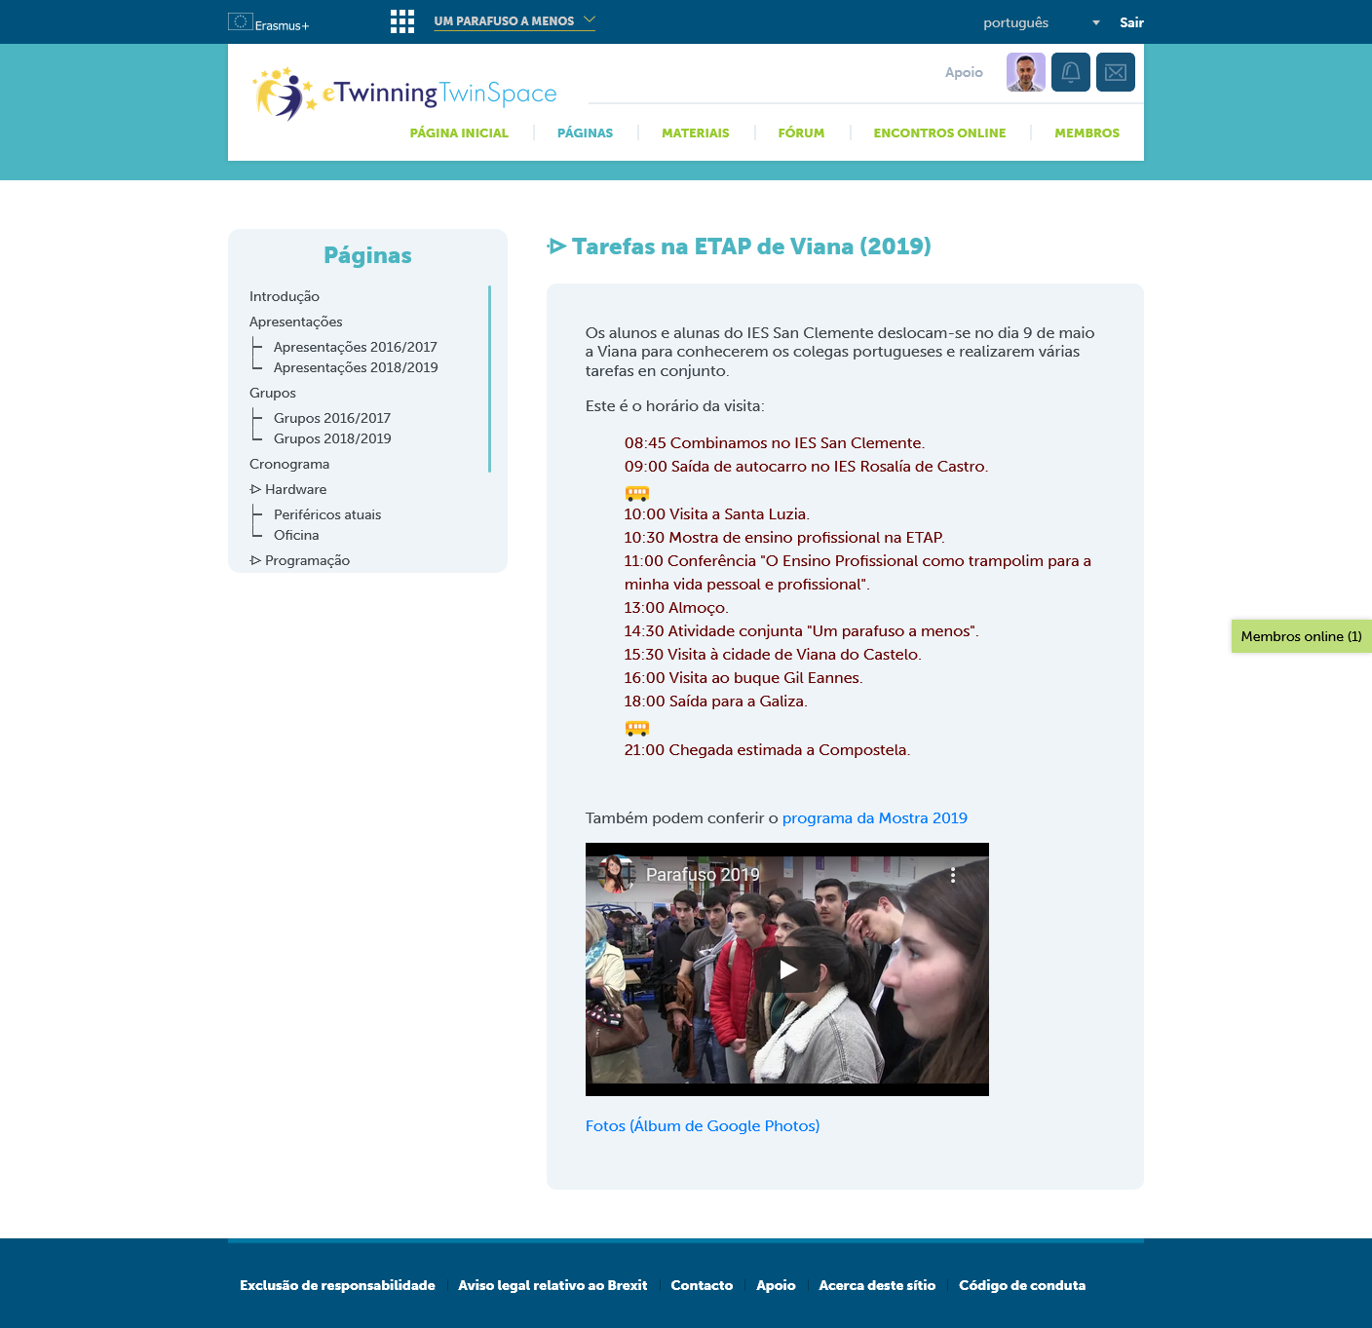Click Sair to log out
1372x1328 pixels.
point(1131,22)
